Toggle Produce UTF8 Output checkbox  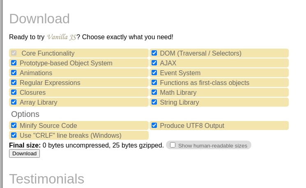pos(154,125)
